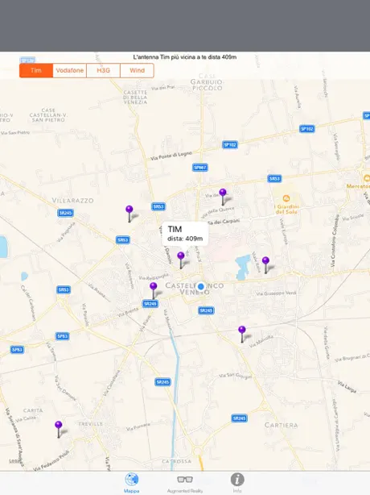Viewport: 370px width, 495px height.
Task: Select the Tim carrier segment
Action: tap(36, 70)
